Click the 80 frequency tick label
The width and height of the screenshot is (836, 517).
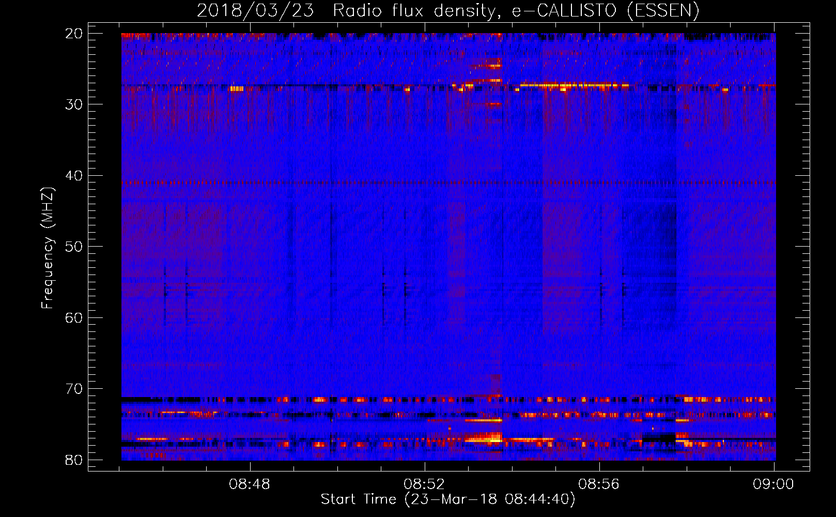pyautogui.click(x=74, y=460)
